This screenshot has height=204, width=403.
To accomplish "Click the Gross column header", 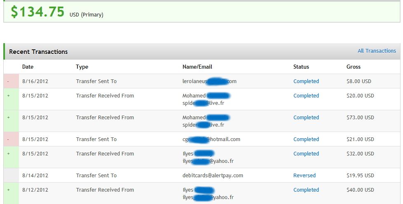I will click(x=354, y=67).
